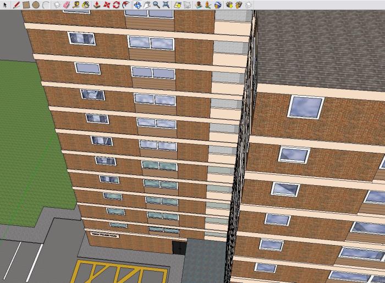Select the arrow Select tool

pos(5,4)
